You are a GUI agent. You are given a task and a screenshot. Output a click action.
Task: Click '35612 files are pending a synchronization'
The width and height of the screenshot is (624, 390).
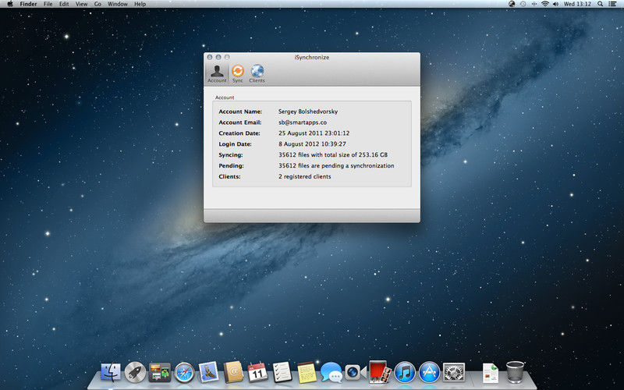pos(336,165)
